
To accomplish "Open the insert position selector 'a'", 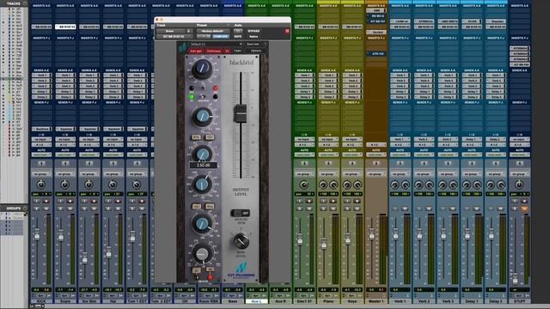I will pos(189,31).
